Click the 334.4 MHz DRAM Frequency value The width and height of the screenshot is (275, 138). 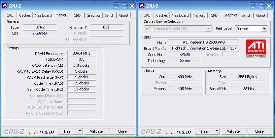[x=81, y=53]
